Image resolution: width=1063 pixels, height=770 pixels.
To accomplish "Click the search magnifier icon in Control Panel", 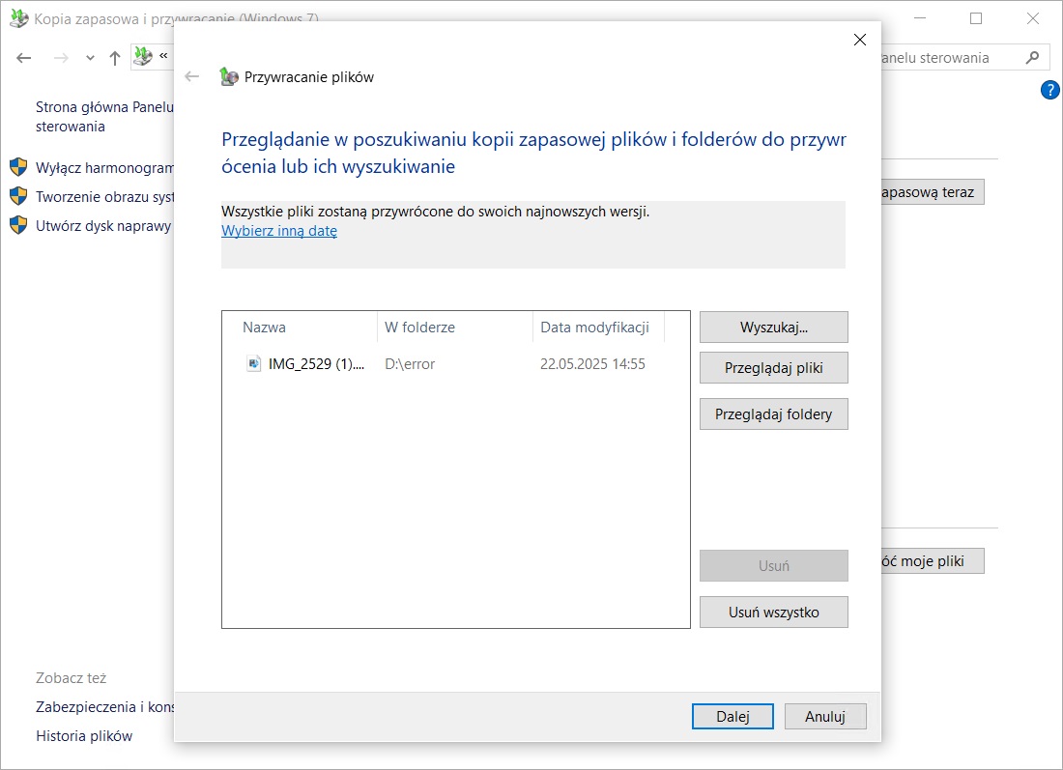I will click(1033, 57).
